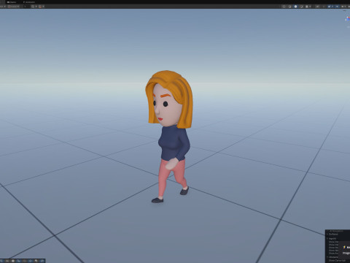Viewport: 350px width, 263px height.
Task: Toggle the highlighted gizmos button in scene toolbar
Action: 337,7
